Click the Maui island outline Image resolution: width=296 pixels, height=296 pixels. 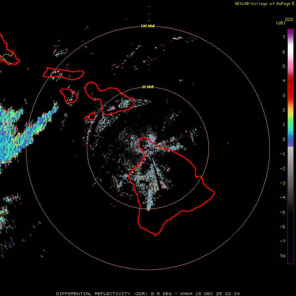[109, 98]
